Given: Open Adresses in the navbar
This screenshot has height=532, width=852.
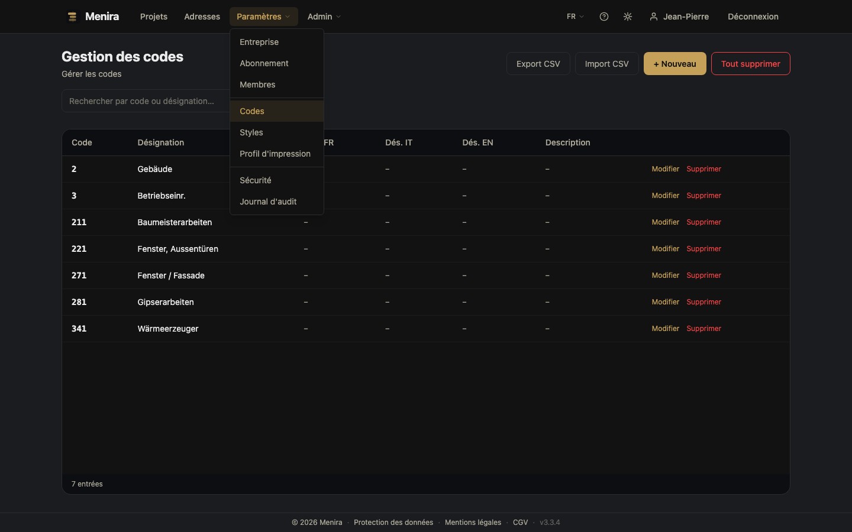Looking at the screenshot, I should 202,17.
